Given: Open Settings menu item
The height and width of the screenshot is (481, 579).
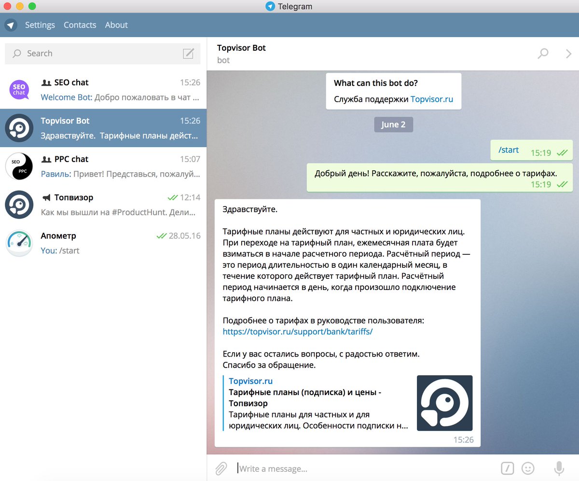Looking at the screenshot, I should click(x=40, y=25).
